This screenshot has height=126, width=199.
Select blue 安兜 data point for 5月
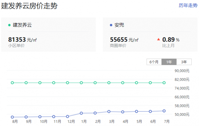[x=136, y=111]
